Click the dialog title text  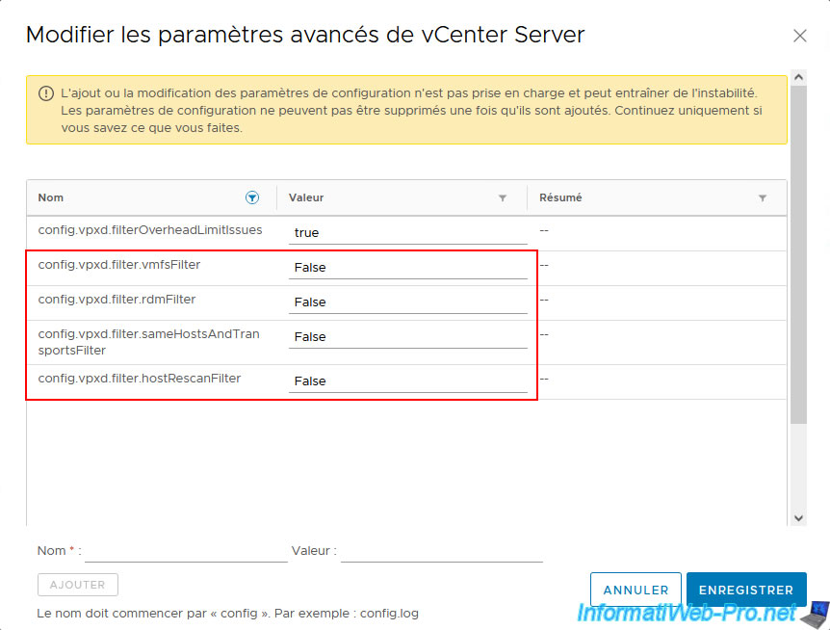point(305,35)
